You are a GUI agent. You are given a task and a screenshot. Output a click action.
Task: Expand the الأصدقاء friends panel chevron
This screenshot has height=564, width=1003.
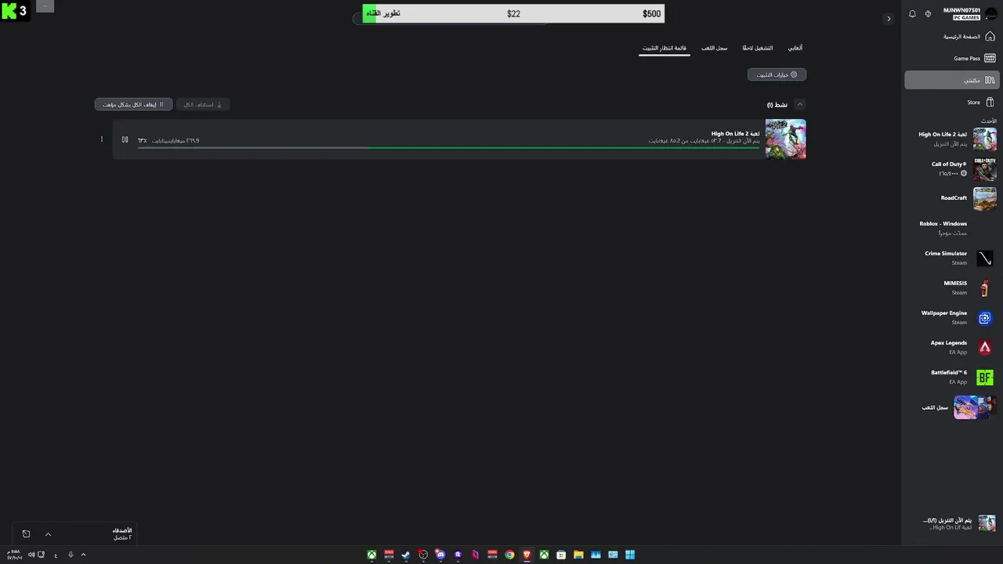click(x=48, y=534)
